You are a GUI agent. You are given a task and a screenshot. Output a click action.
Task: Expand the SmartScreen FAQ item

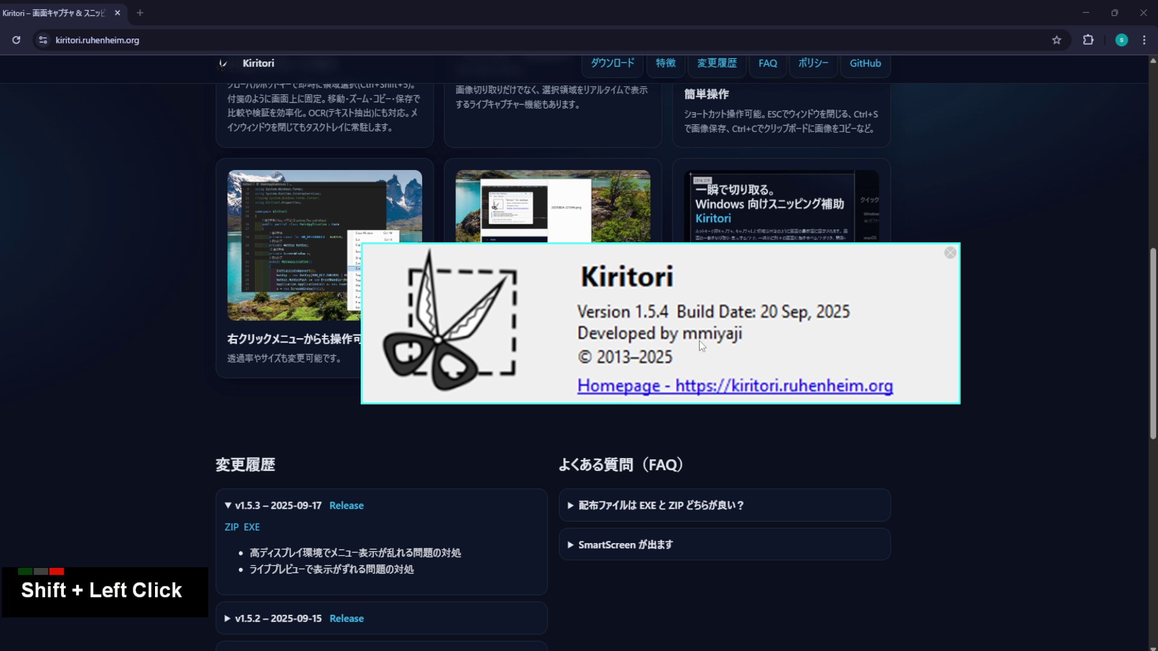[x=625, y=545]
